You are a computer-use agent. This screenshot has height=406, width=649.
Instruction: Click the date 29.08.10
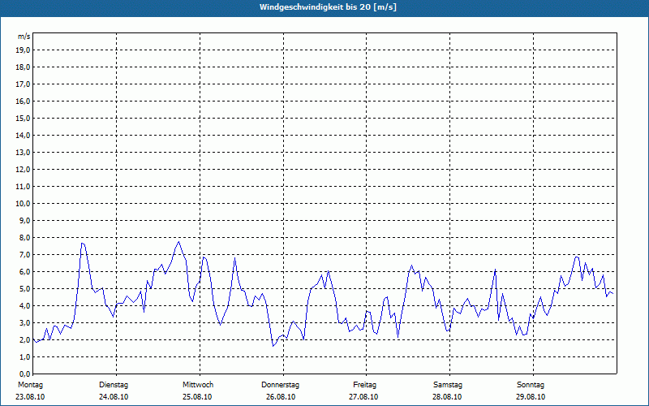531,397
